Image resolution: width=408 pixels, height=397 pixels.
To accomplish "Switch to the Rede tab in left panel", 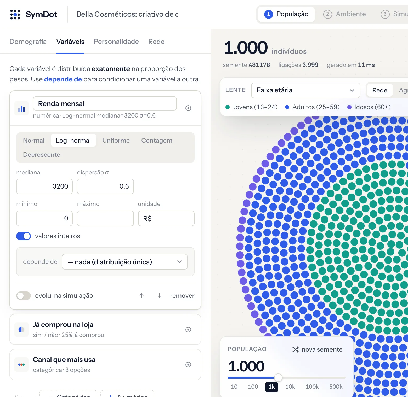I will (x=156, y=42).
